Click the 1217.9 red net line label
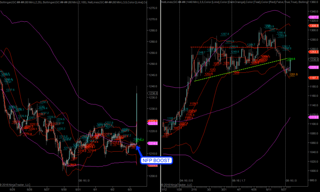The height and width of the screenshot is (192, 320). pos(28,134)
